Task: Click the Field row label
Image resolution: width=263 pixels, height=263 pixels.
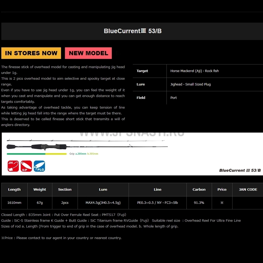Action: (141, 98)
